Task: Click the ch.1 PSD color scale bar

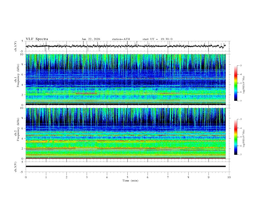Action: coord(236,83)
